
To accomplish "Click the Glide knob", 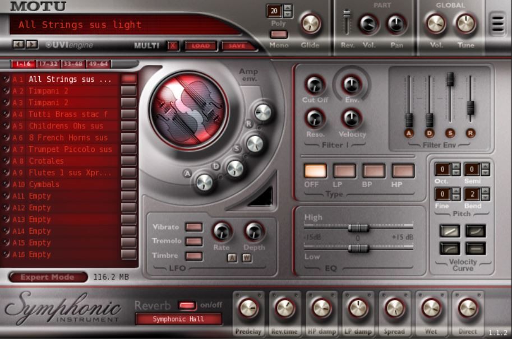I will pyautogui.click(x=311, y=24).
